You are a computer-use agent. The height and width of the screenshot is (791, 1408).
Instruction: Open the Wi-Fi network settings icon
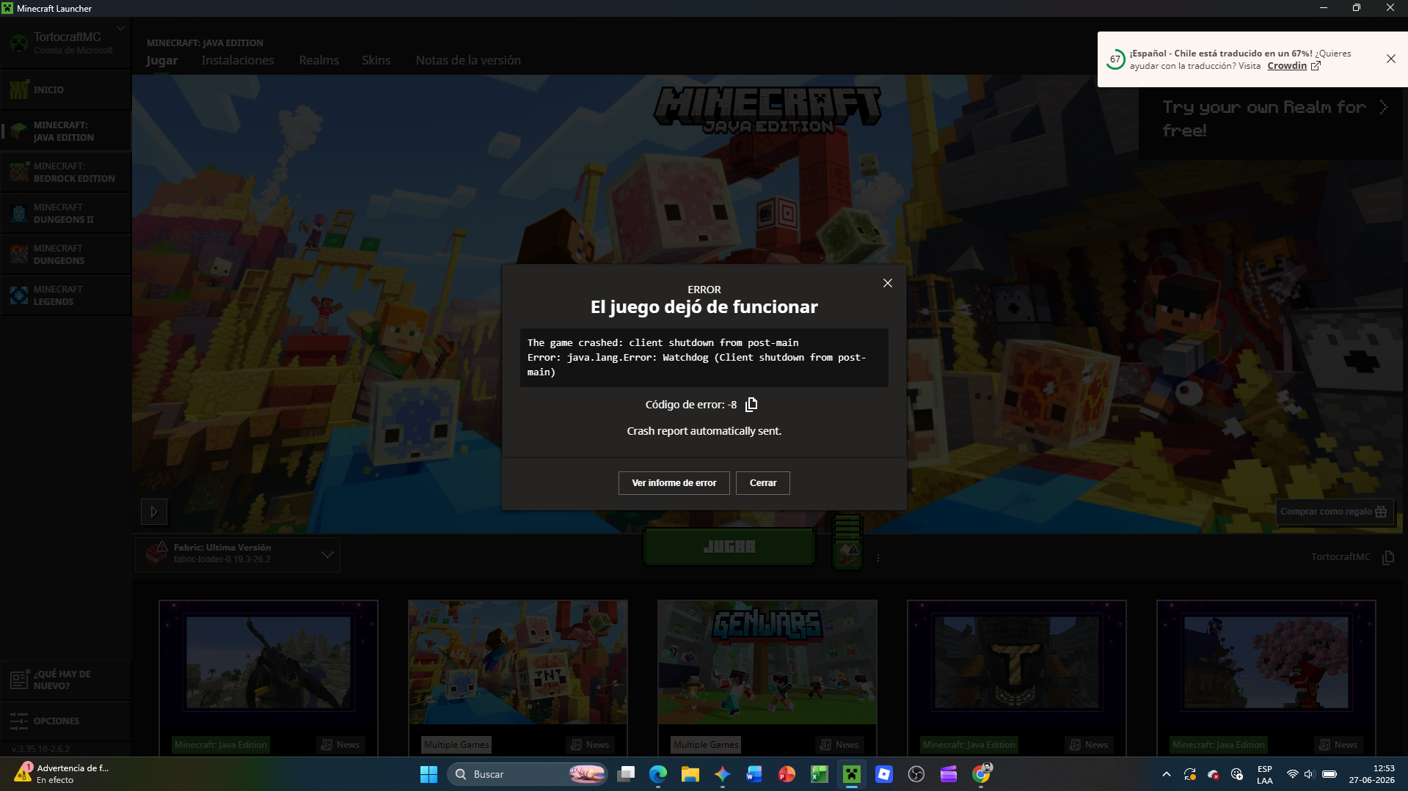pos(1292,774)
